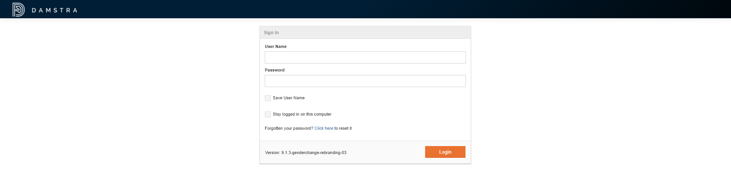Click 'Stay logged in on this computer' label
The height and width of the screenshot is (178, 731).
click(x=302, y=114)
